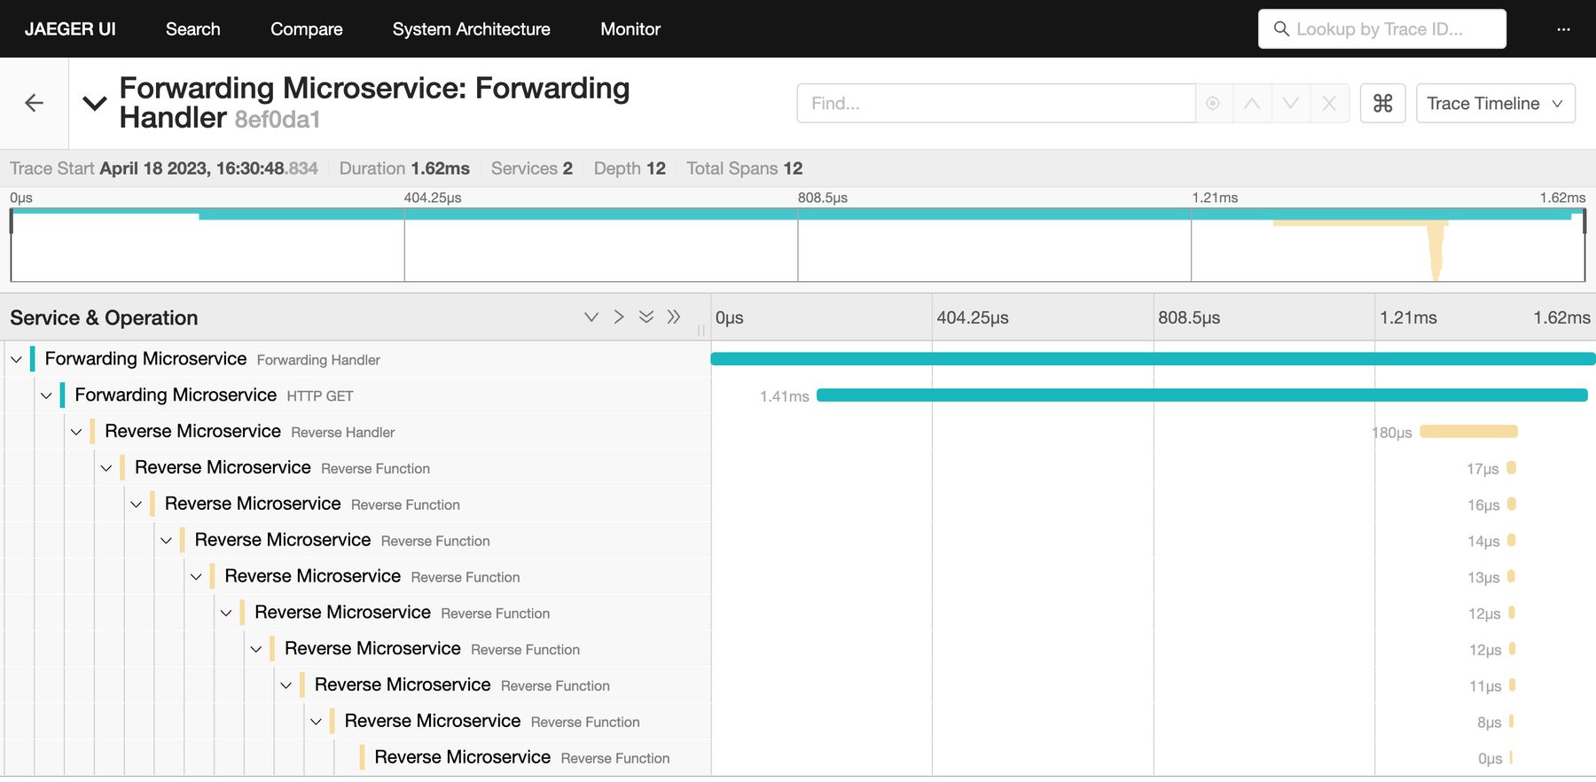The height and width of the screenshot is (782, 1596).
Task: Focus matches with the locate target icon
Action: [x=1213, y=103]
